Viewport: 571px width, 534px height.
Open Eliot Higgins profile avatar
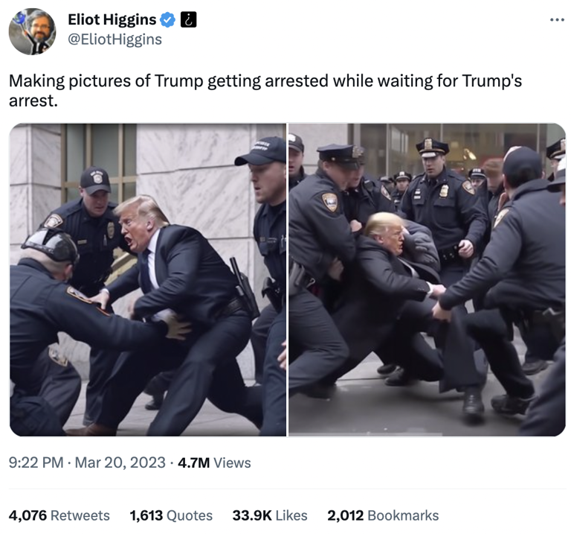click(x=32, y=31)
